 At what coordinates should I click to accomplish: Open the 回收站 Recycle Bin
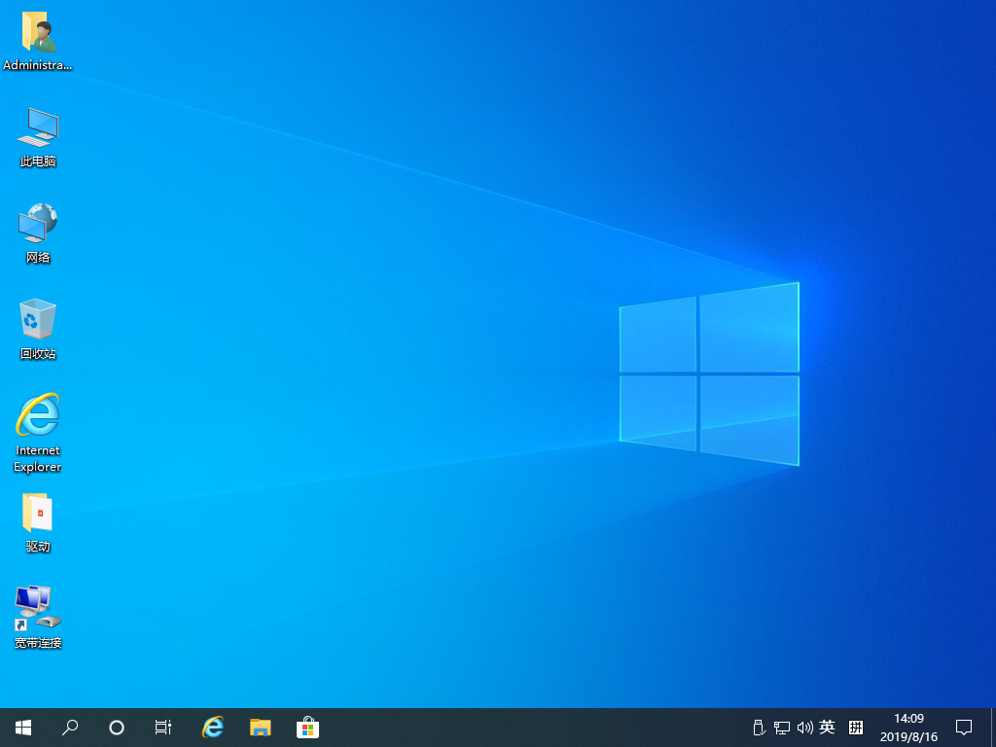pyautogui.click(x=37, y=329)
